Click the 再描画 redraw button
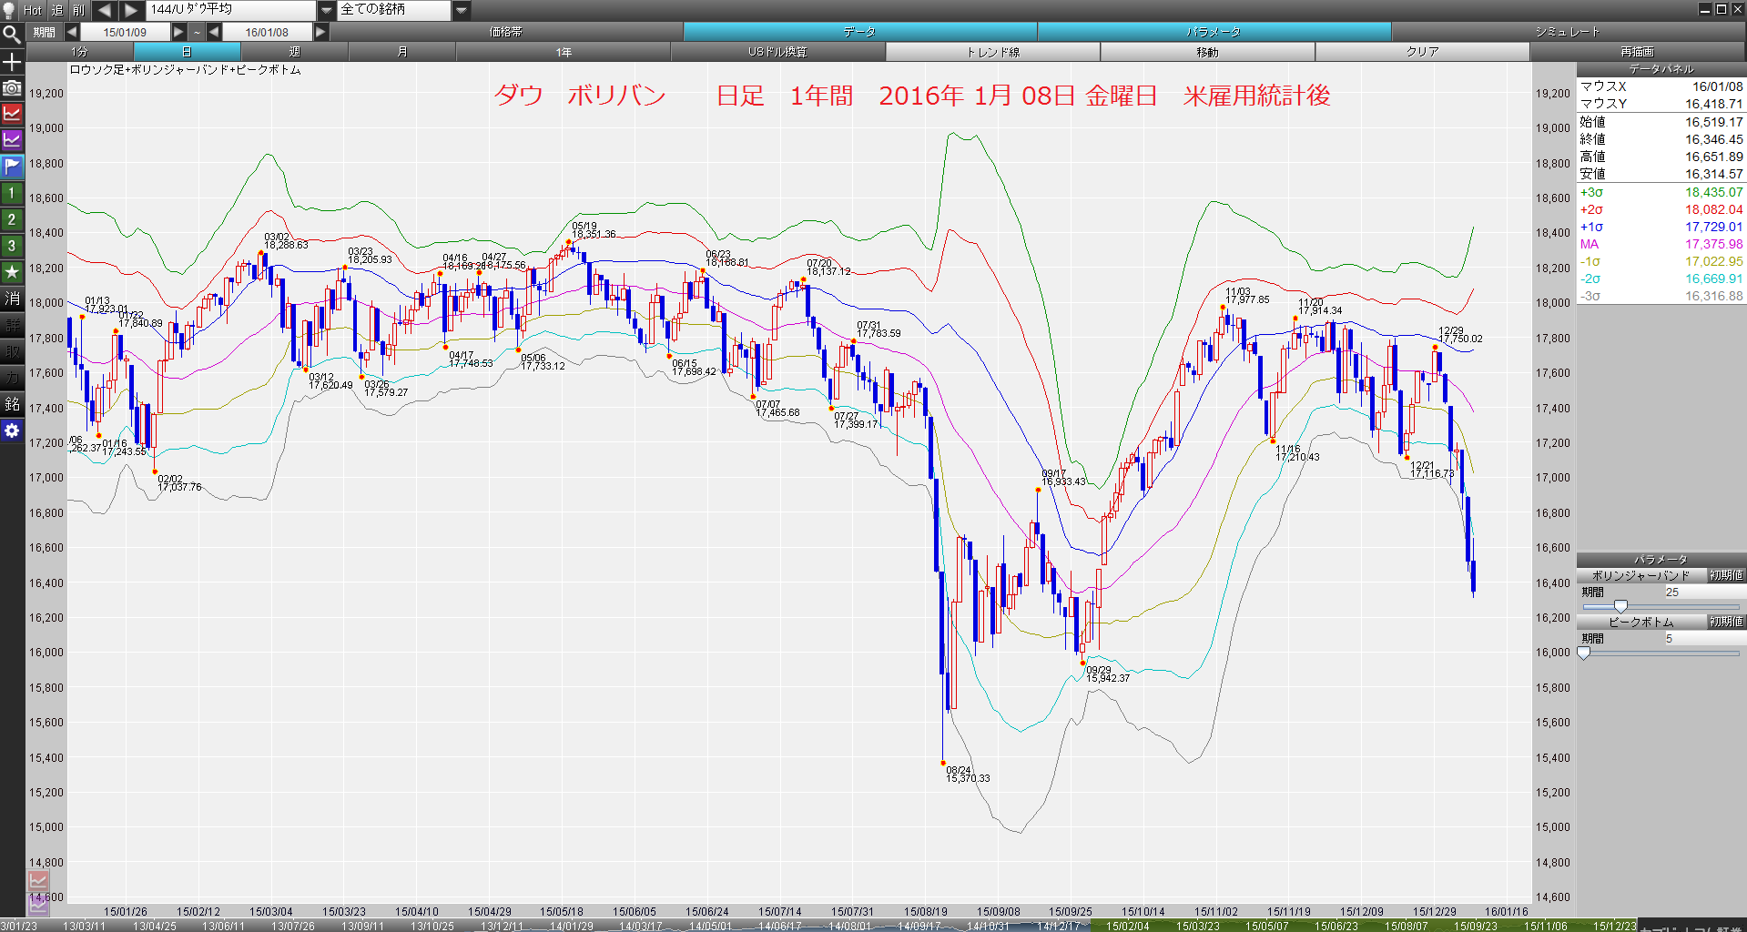Screen dimensions: 1747x932 click(1638, 52)
